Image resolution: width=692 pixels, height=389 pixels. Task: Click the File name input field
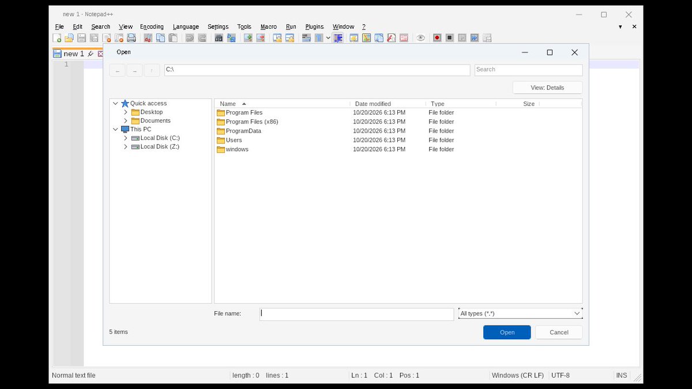pos(356,314)
